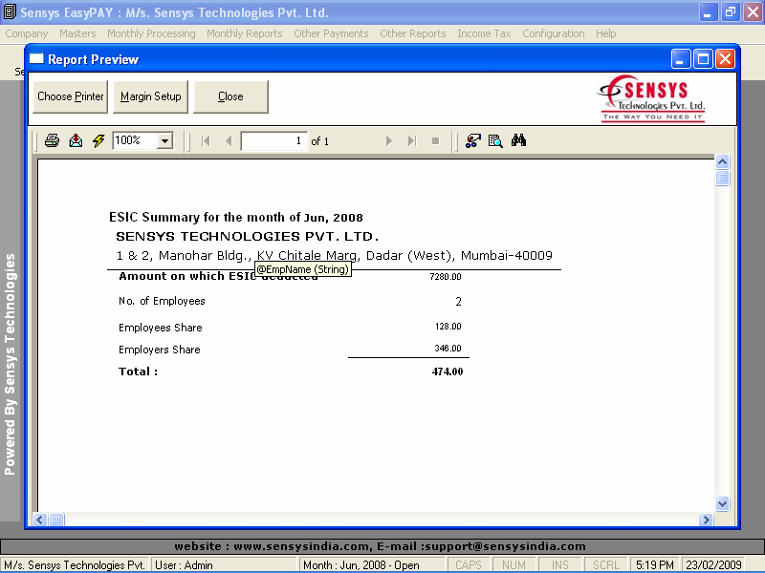Viewport: 765px width, 573px height.
Task: Open the Monthly Processing menu
Action: (x=151, y=33)
